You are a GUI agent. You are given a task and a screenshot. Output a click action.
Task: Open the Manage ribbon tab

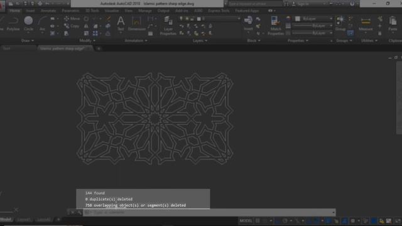coord(145,11)
